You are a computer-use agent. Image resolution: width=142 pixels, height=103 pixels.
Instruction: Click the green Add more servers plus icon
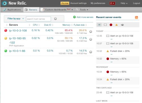pyautogui.click(x=74, y=17)
